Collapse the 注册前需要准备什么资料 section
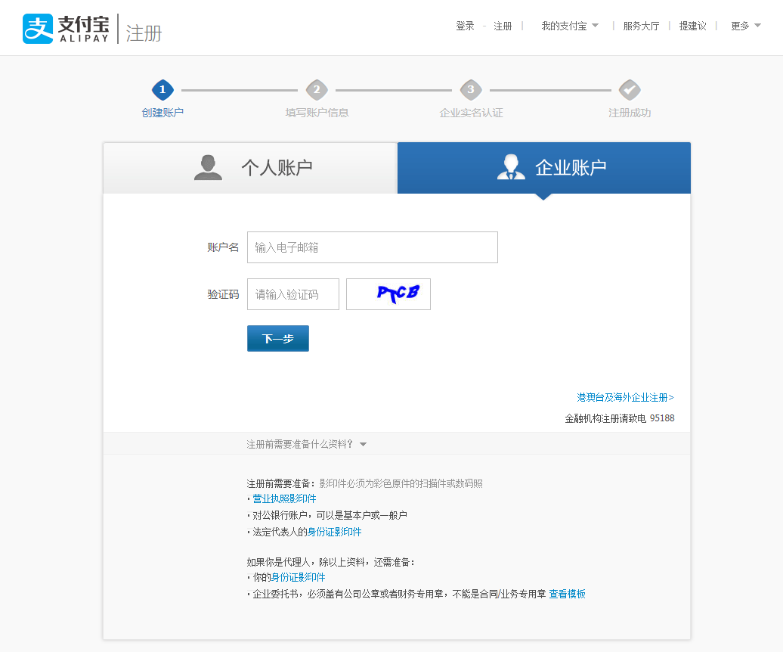This screenshot has height=652, width=783. coord(307,444)
